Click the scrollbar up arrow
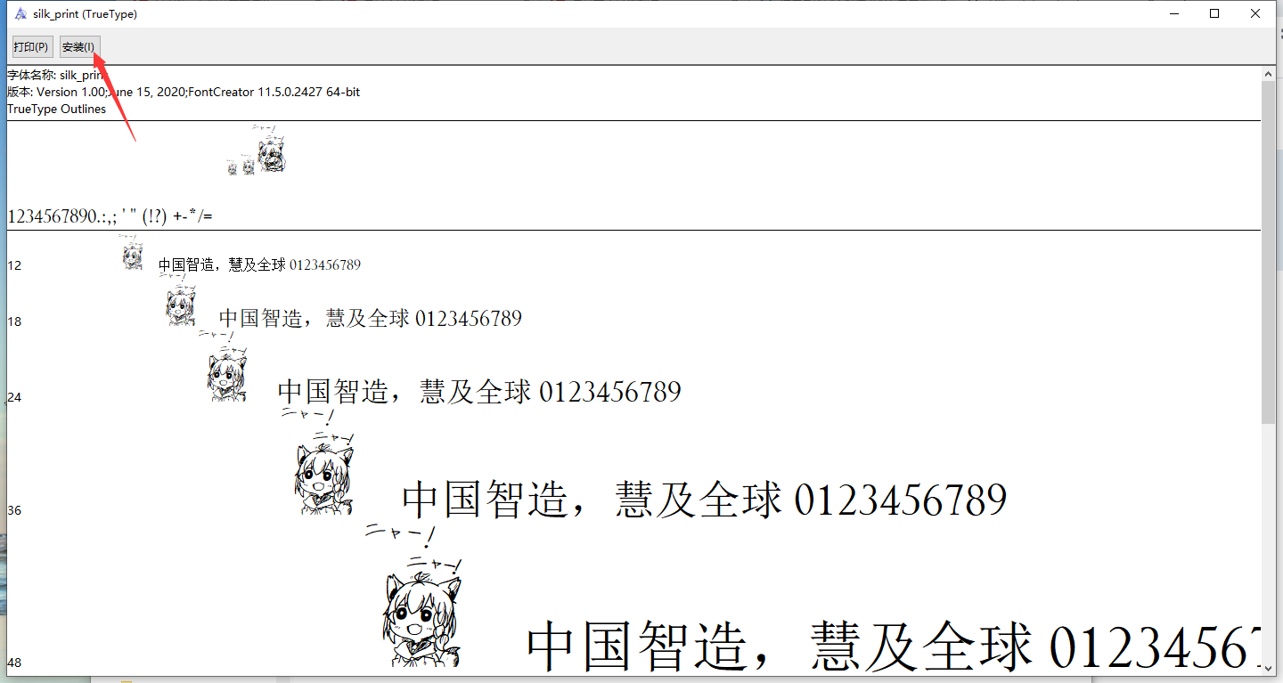1283x683 pixels. [x=1269, y=73]
